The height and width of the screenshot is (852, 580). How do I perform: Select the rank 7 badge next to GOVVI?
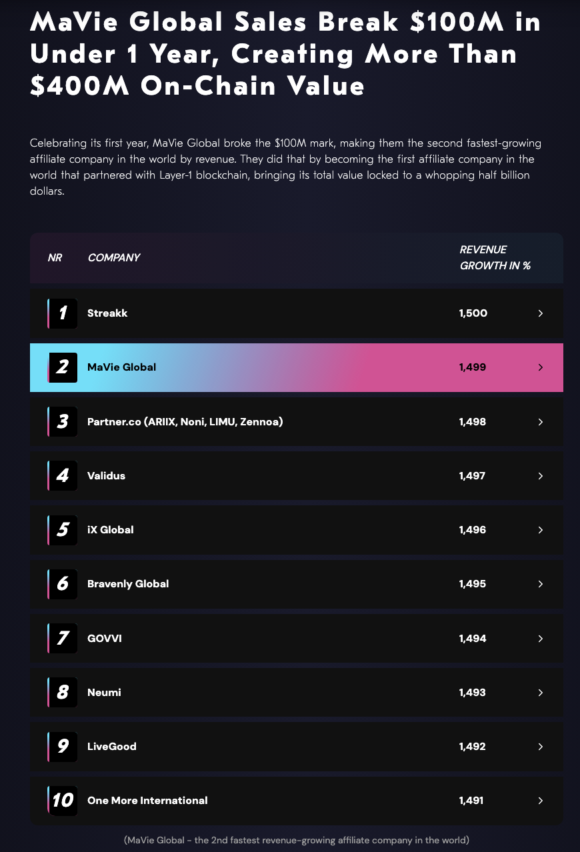[63, 638]
